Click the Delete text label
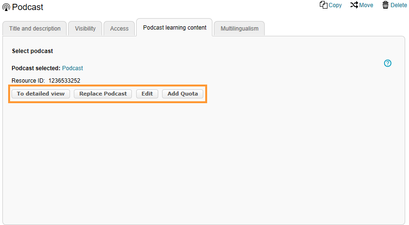This screenshot has width=409, height=225. pyautogui.click(x=398, y=5)
